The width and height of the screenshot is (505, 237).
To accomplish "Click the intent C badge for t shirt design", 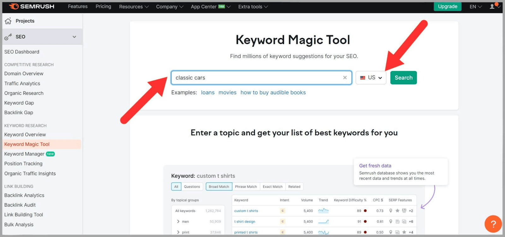I will [283, 222].
